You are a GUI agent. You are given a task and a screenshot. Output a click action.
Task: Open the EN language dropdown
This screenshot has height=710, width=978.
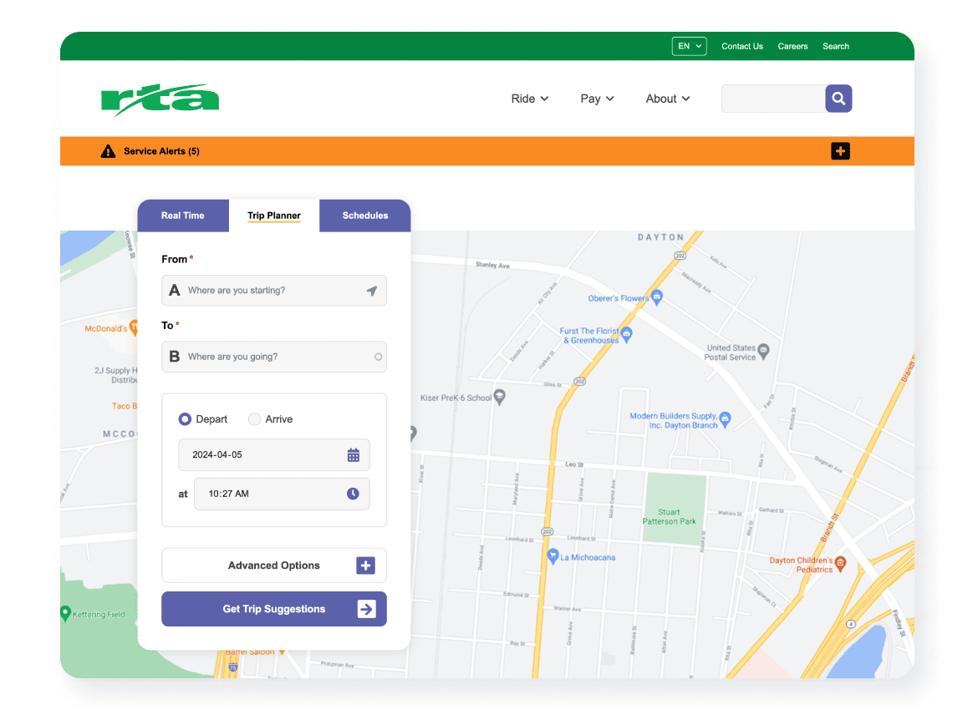689,46
